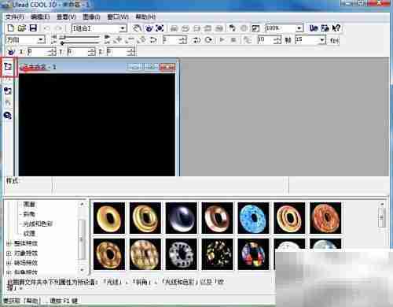
Task: Click the Undo arrow in the toolbar
Action: pyautogui.click(x=47, y=28)
